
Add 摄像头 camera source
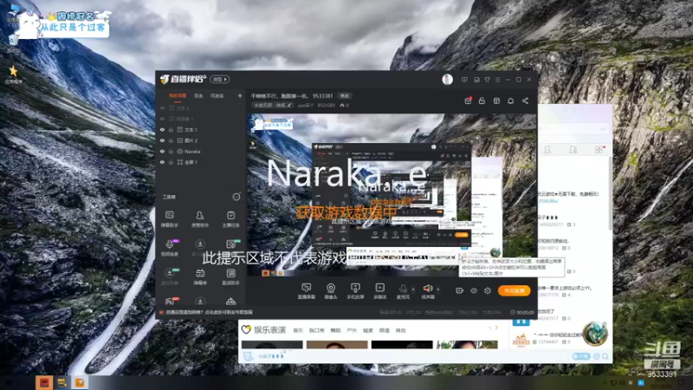tap(331, 291)
